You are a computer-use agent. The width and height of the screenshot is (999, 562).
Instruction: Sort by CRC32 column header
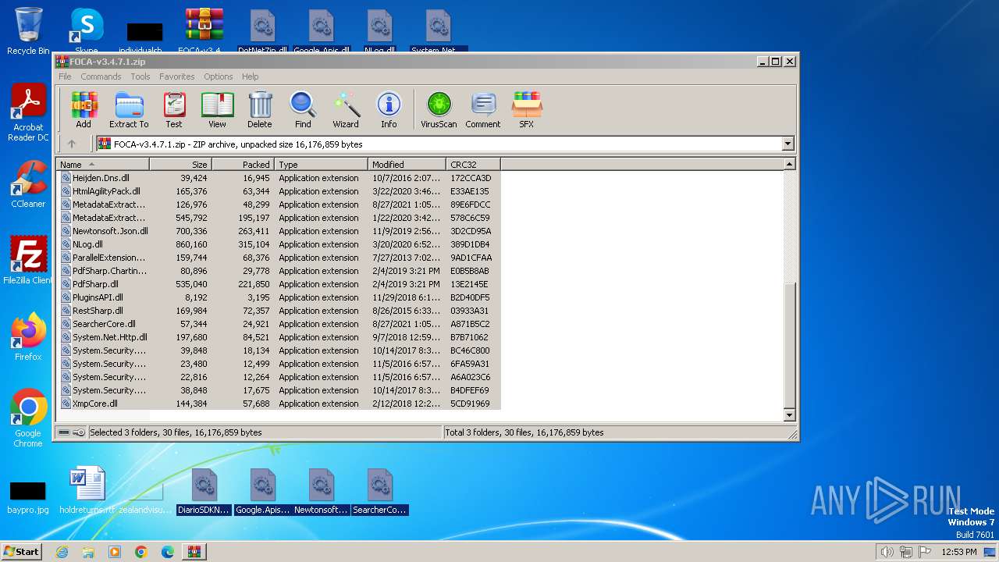473,165
